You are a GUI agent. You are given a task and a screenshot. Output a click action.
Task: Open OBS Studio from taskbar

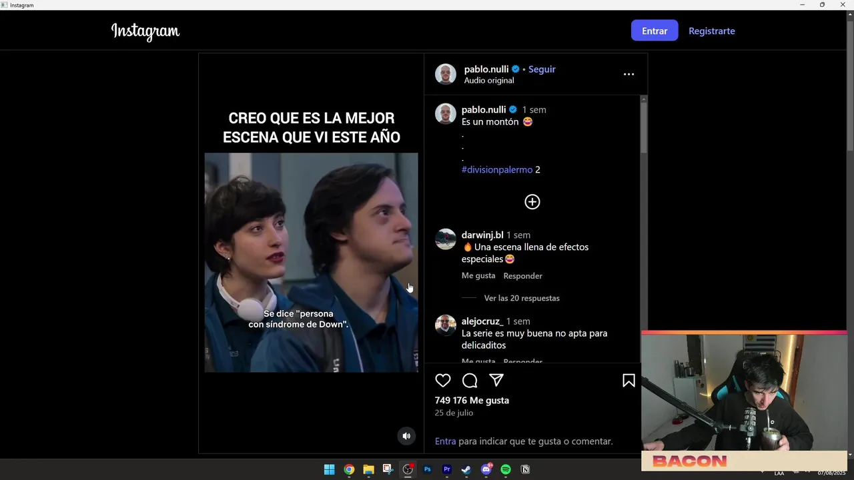coord(408,469)
